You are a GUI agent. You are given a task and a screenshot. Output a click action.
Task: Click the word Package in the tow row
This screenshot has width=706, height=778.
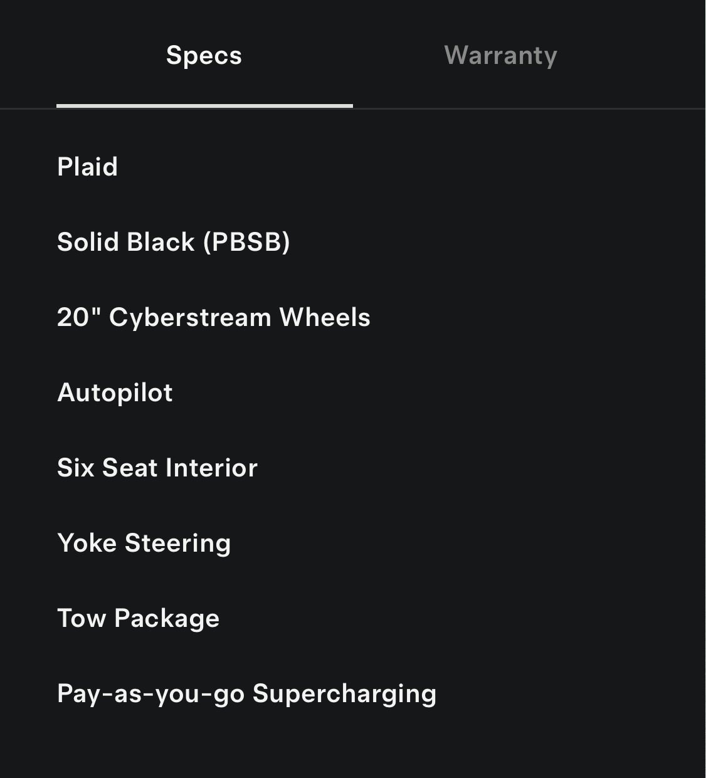coord(167,618)
